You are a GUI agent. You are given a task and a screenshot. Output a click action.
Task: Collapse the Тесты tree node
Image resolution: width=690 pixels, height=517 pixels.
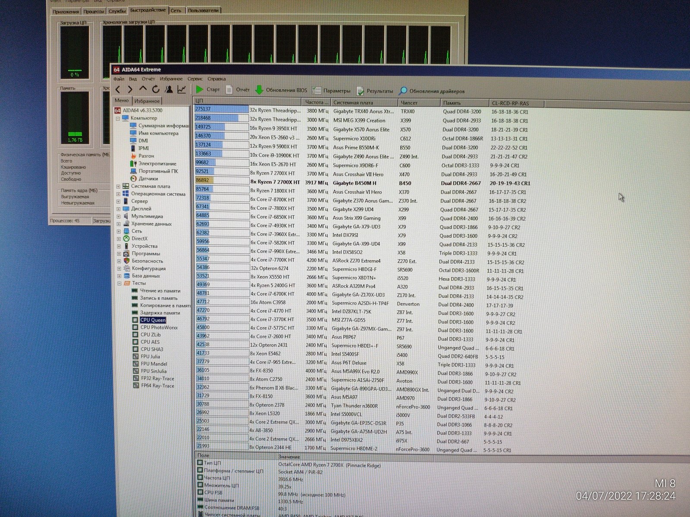click(x=119, y=283)
